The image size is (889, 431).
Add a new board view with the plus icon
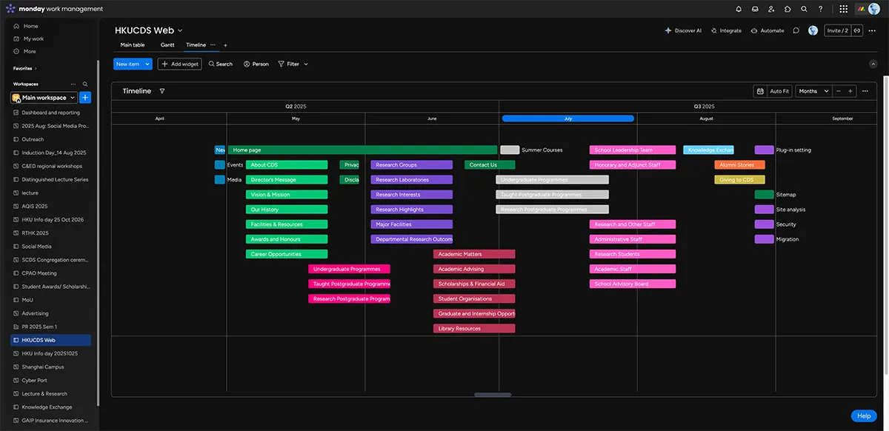(225, 45)
